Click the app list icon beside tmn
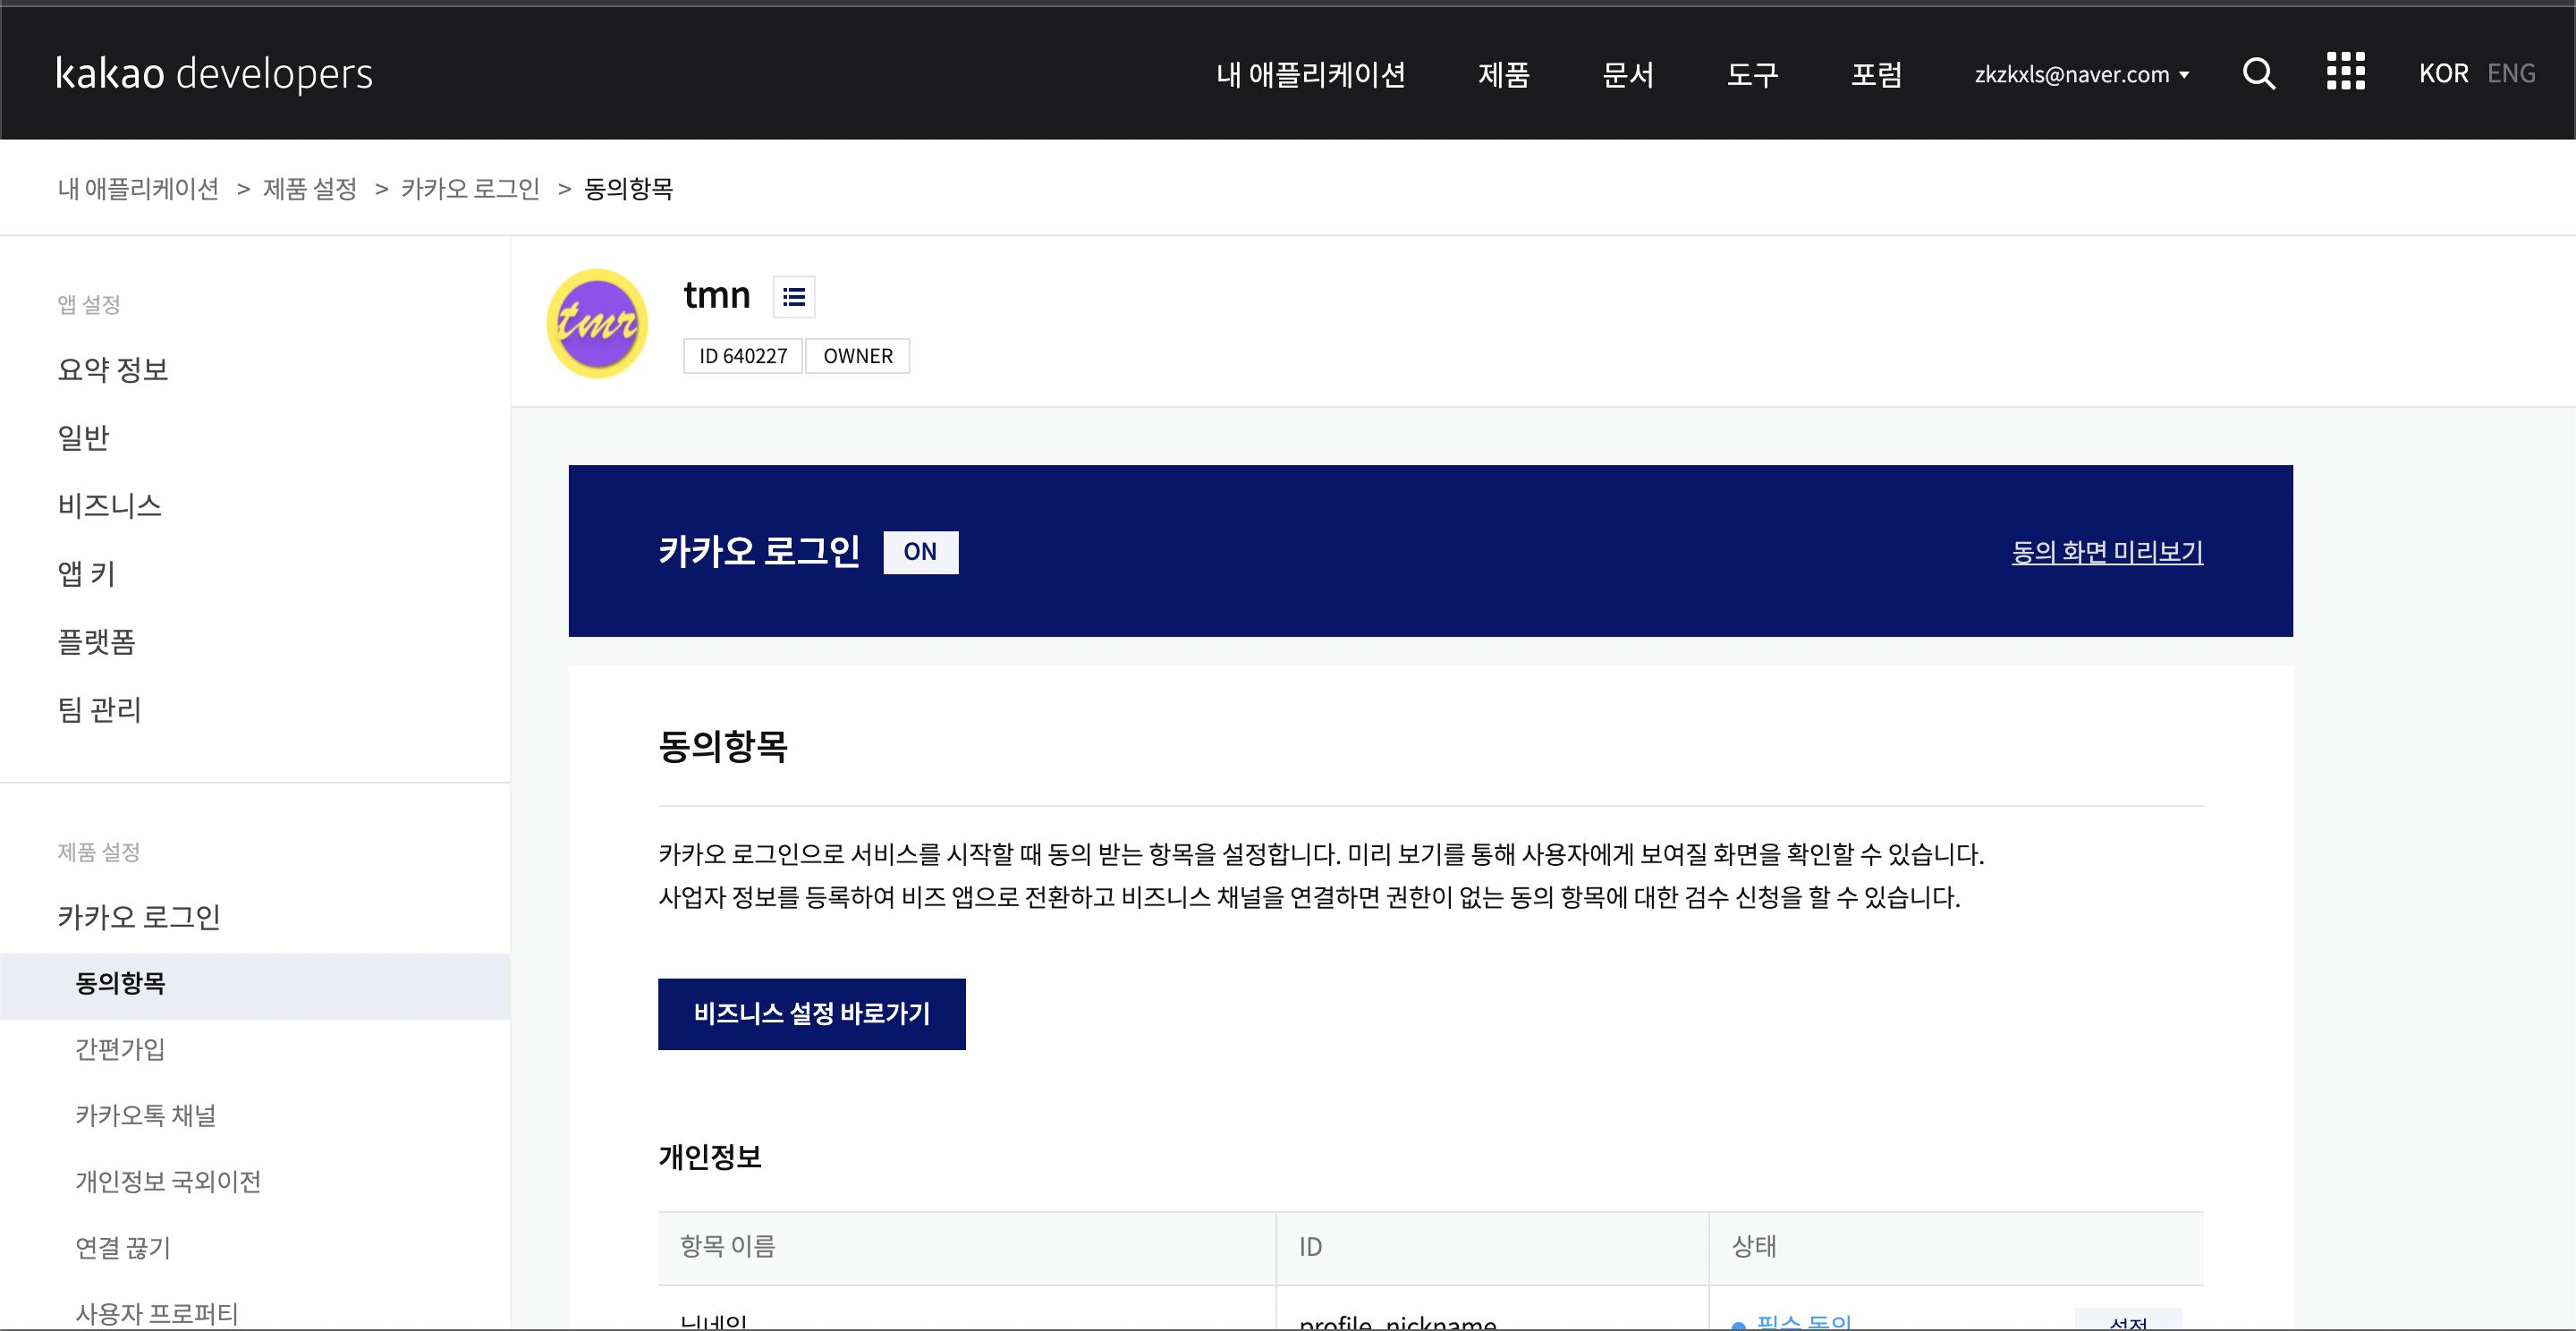This screenshot has height=1331, width=2576. point(794,297)
